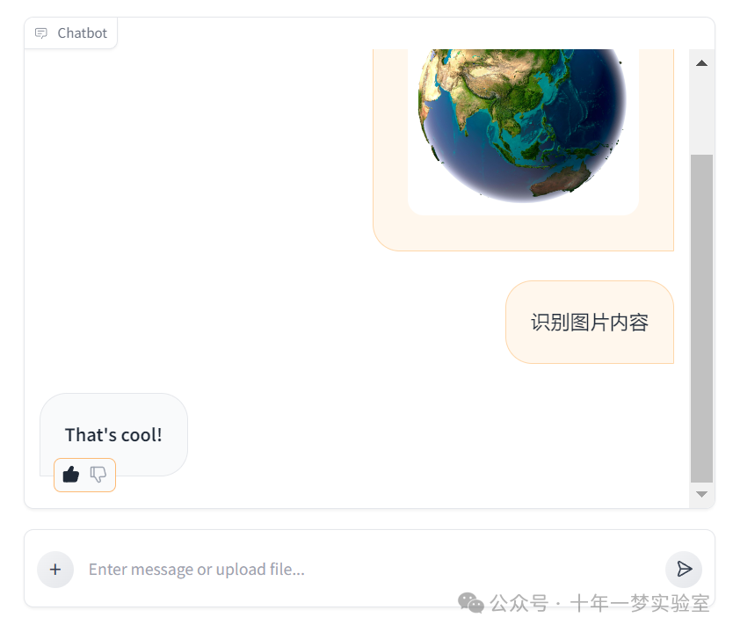Send the message with paper plane icon
The height and width of the screenshot is (632, 733).
point(684,569)
